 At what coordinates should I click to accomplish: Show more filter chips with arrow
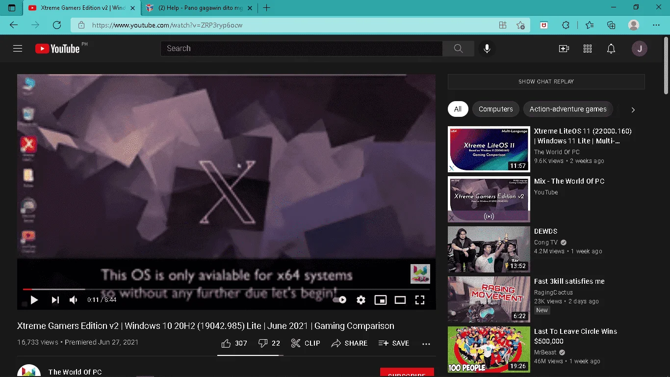point(633,109)
